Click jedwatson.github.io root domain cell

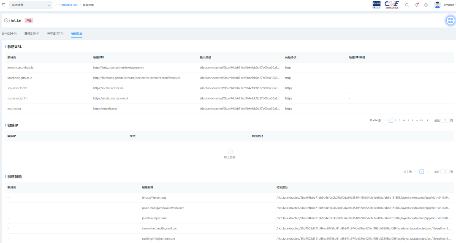20,68
